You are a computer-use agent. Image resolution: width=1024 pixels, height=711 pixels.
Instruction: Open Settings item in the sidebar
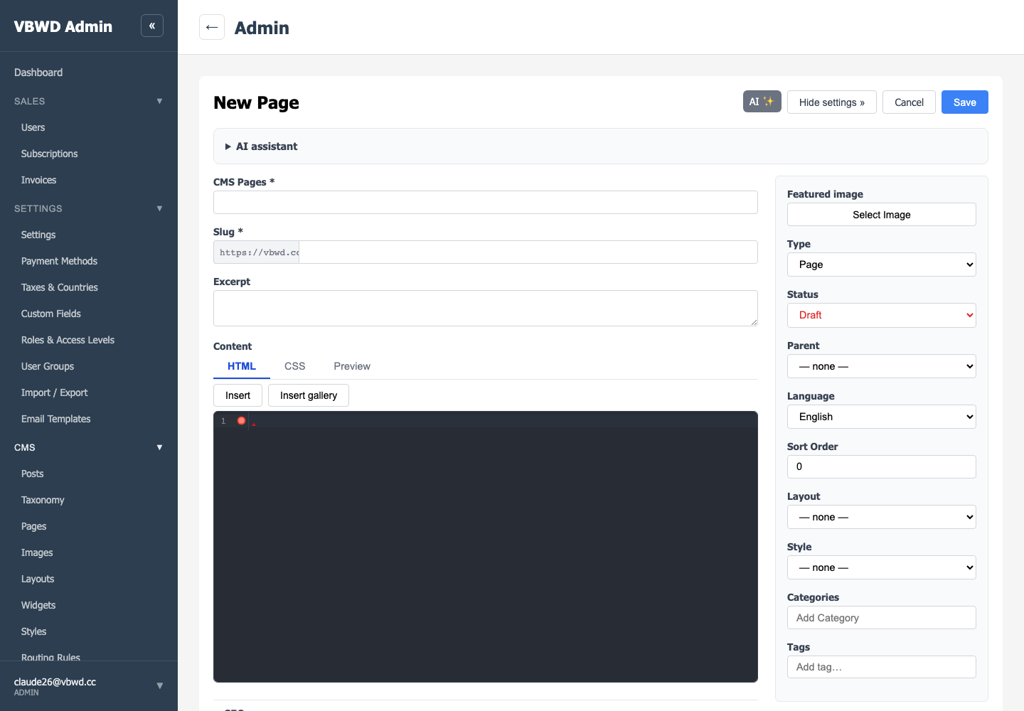click(x=38, y=235)
